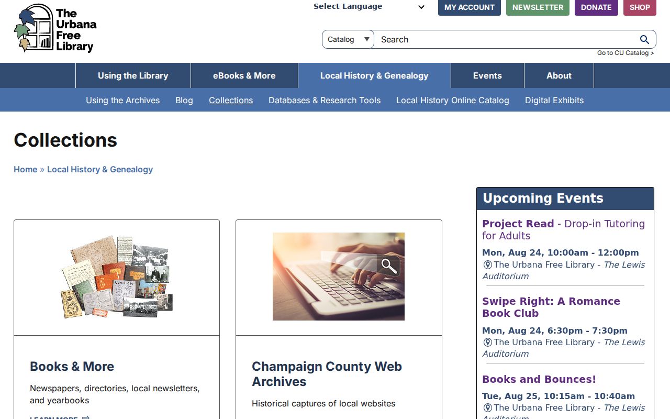
Task: Click the Shop button
Action: click(x=640, y=7)
